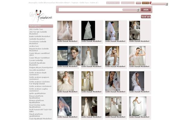The image size is (181, 120).
Task: Open thumbnail with dark gray studio background
Action: (137, 81)
